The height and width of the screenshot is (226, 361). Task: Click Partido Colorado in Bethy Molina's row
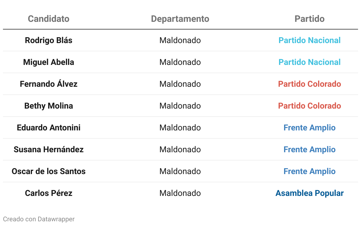[x=310, y=106]
